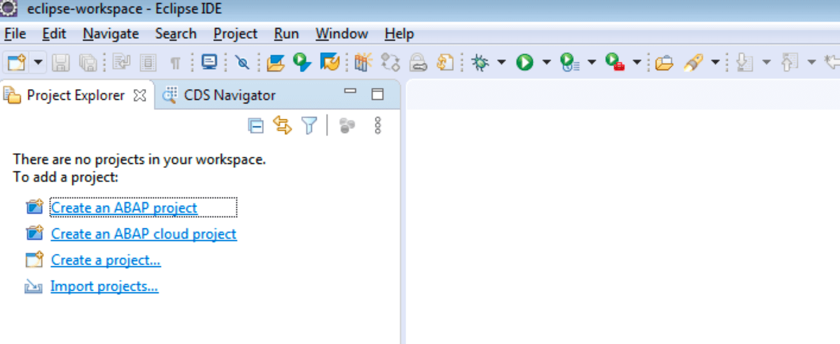Click the icon beside Create a project...
Viewport: 840px width, 344px height.
coord(34,260)
